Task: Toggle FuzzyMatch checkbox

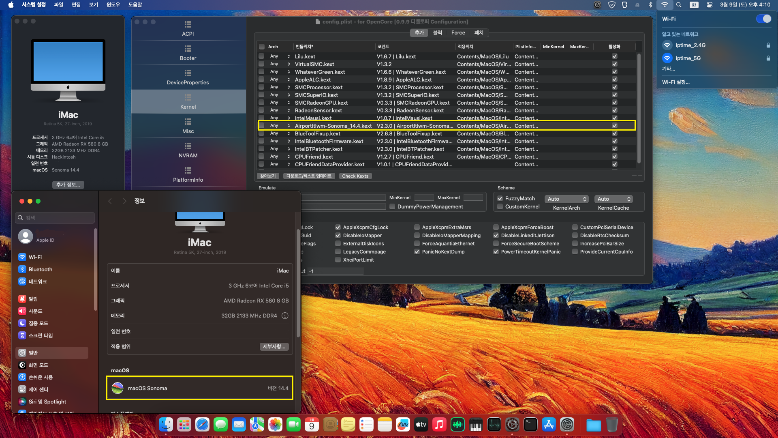Action: click(x=500, y=199)
